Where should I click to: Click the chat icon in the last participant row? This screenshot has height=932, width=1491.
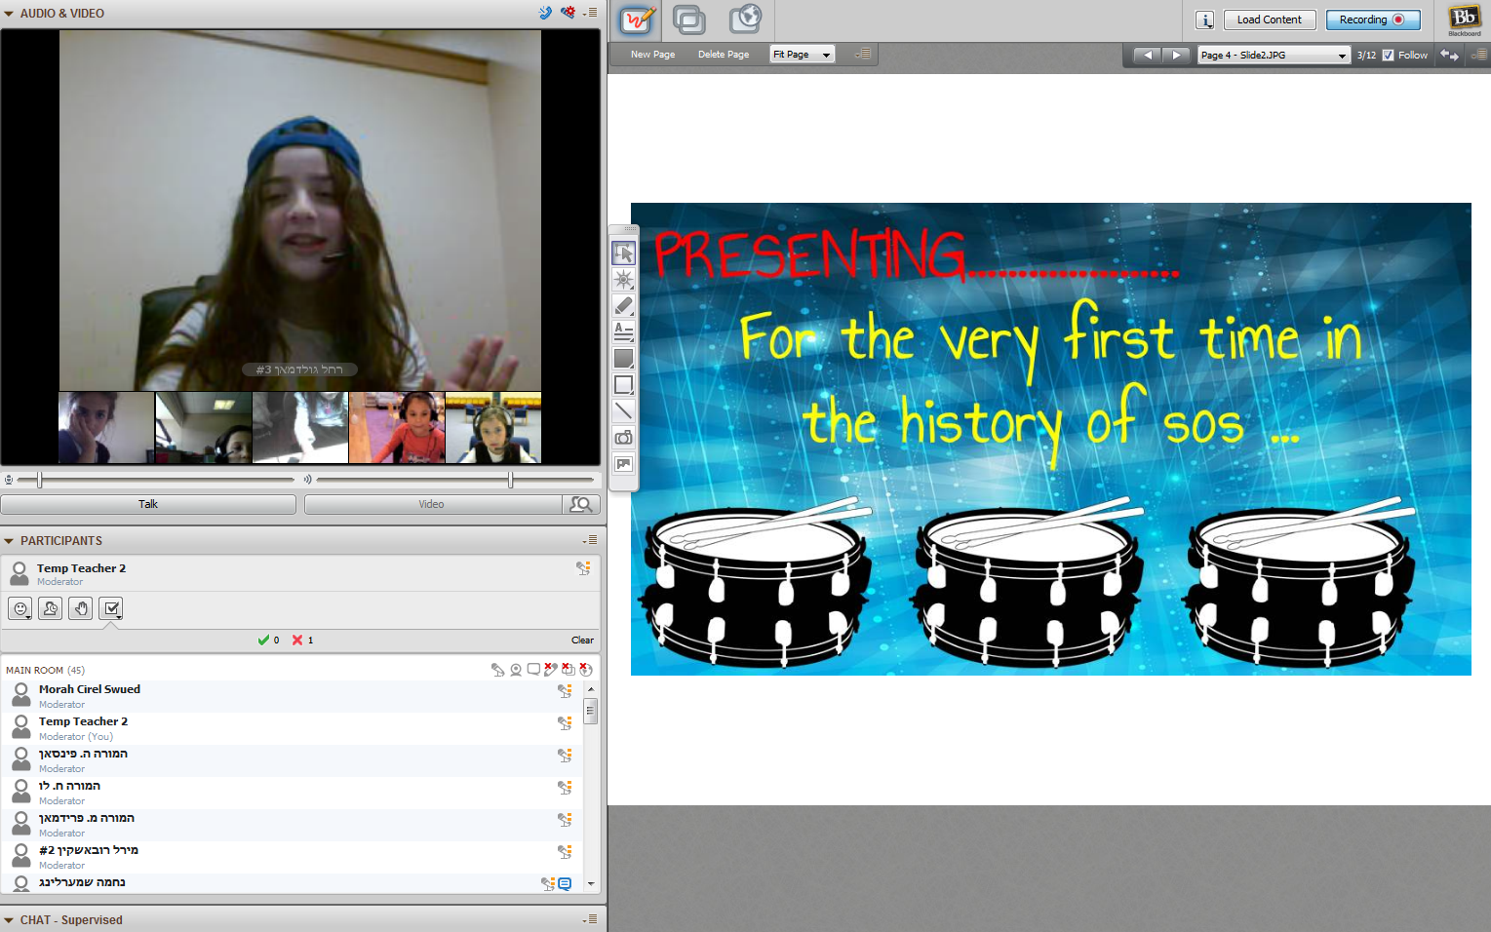pyautogui.click(x=565, y=884)
